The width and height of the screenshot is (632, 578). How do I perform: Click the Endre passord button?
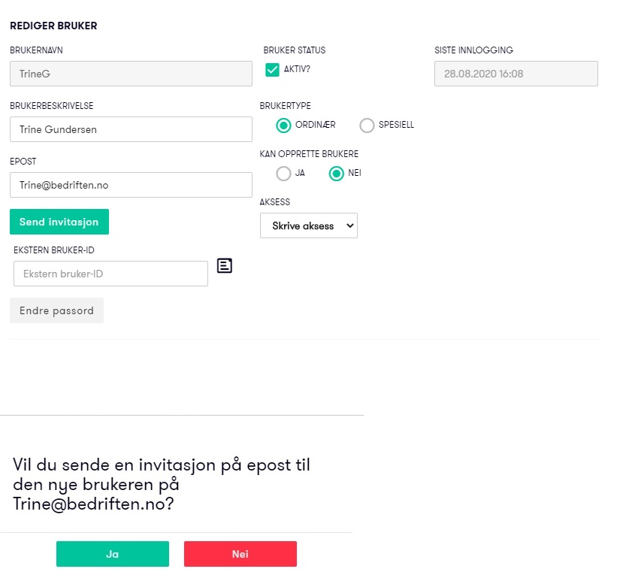[56, 310]
